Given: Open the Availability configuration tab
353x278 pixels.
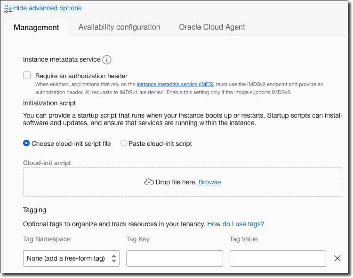Looking at the screenshot, I should tap(119, 27).
